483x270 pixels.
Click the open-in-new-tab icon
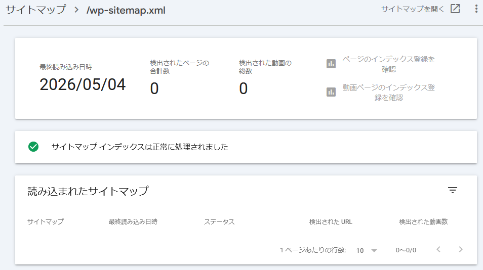pos(455,9)
